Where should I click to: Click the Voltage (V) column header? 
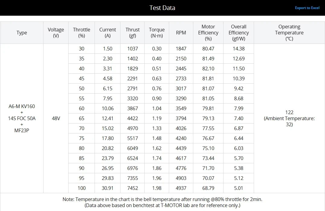click(x=56, y=33)
